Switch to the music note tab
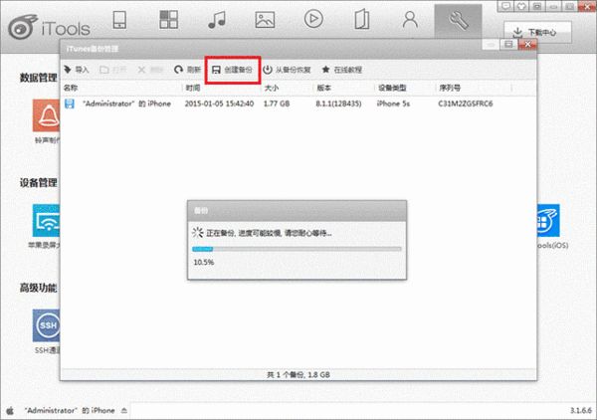The image size is (597, 420). (217, 20)
